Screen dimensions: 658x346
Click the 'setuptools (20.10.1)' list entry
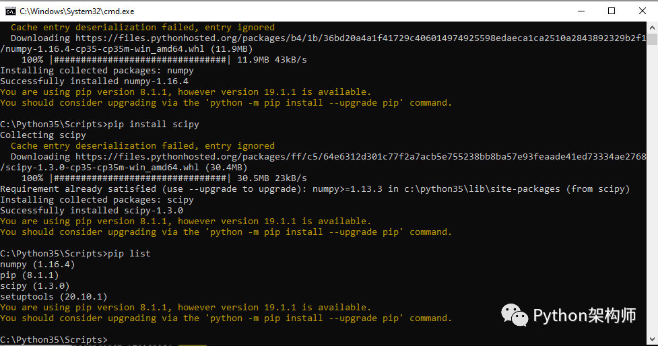54,296
